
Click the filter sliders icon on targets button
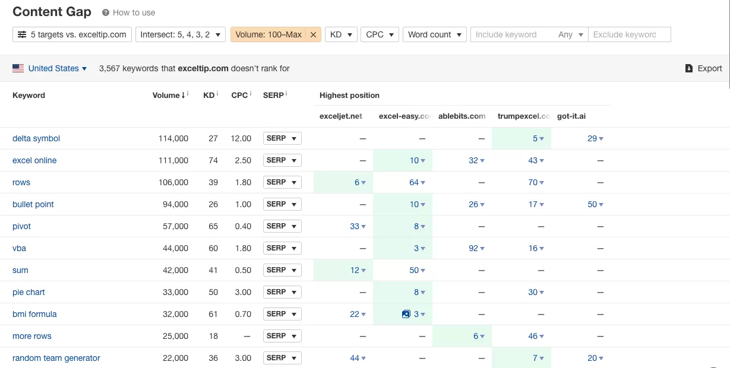pyautogui.click(x=22, y=34)
